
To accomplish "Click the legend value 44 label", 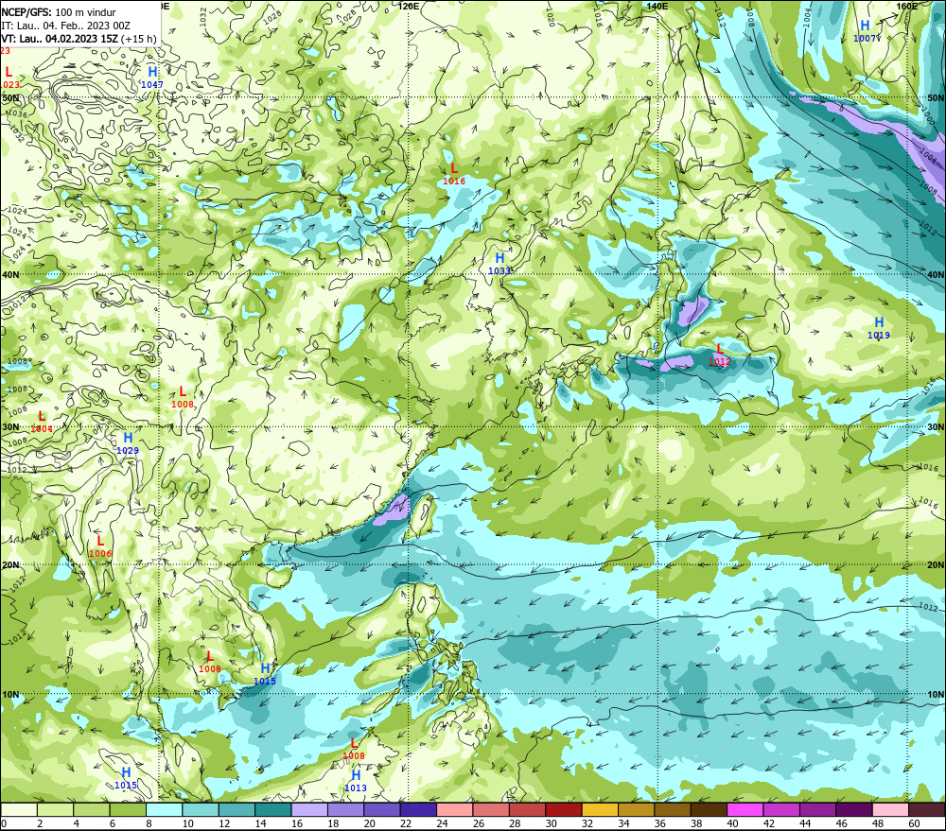I will (x=805, y=823).
